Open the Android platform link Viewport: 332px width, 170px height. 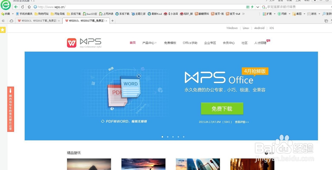pyautogui.click(x=259, y=28)
